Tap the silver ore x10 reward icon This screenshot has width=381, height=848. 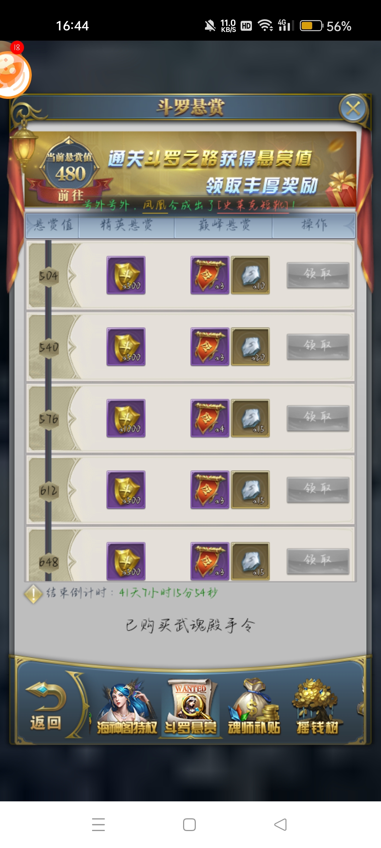click(x=250, y=275)
